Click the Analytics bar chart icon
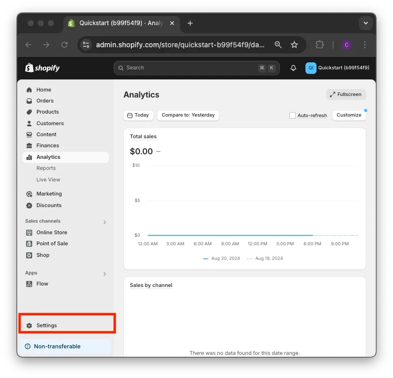The height and width of the screenshot is (378, 393). [x=29, y=157]
